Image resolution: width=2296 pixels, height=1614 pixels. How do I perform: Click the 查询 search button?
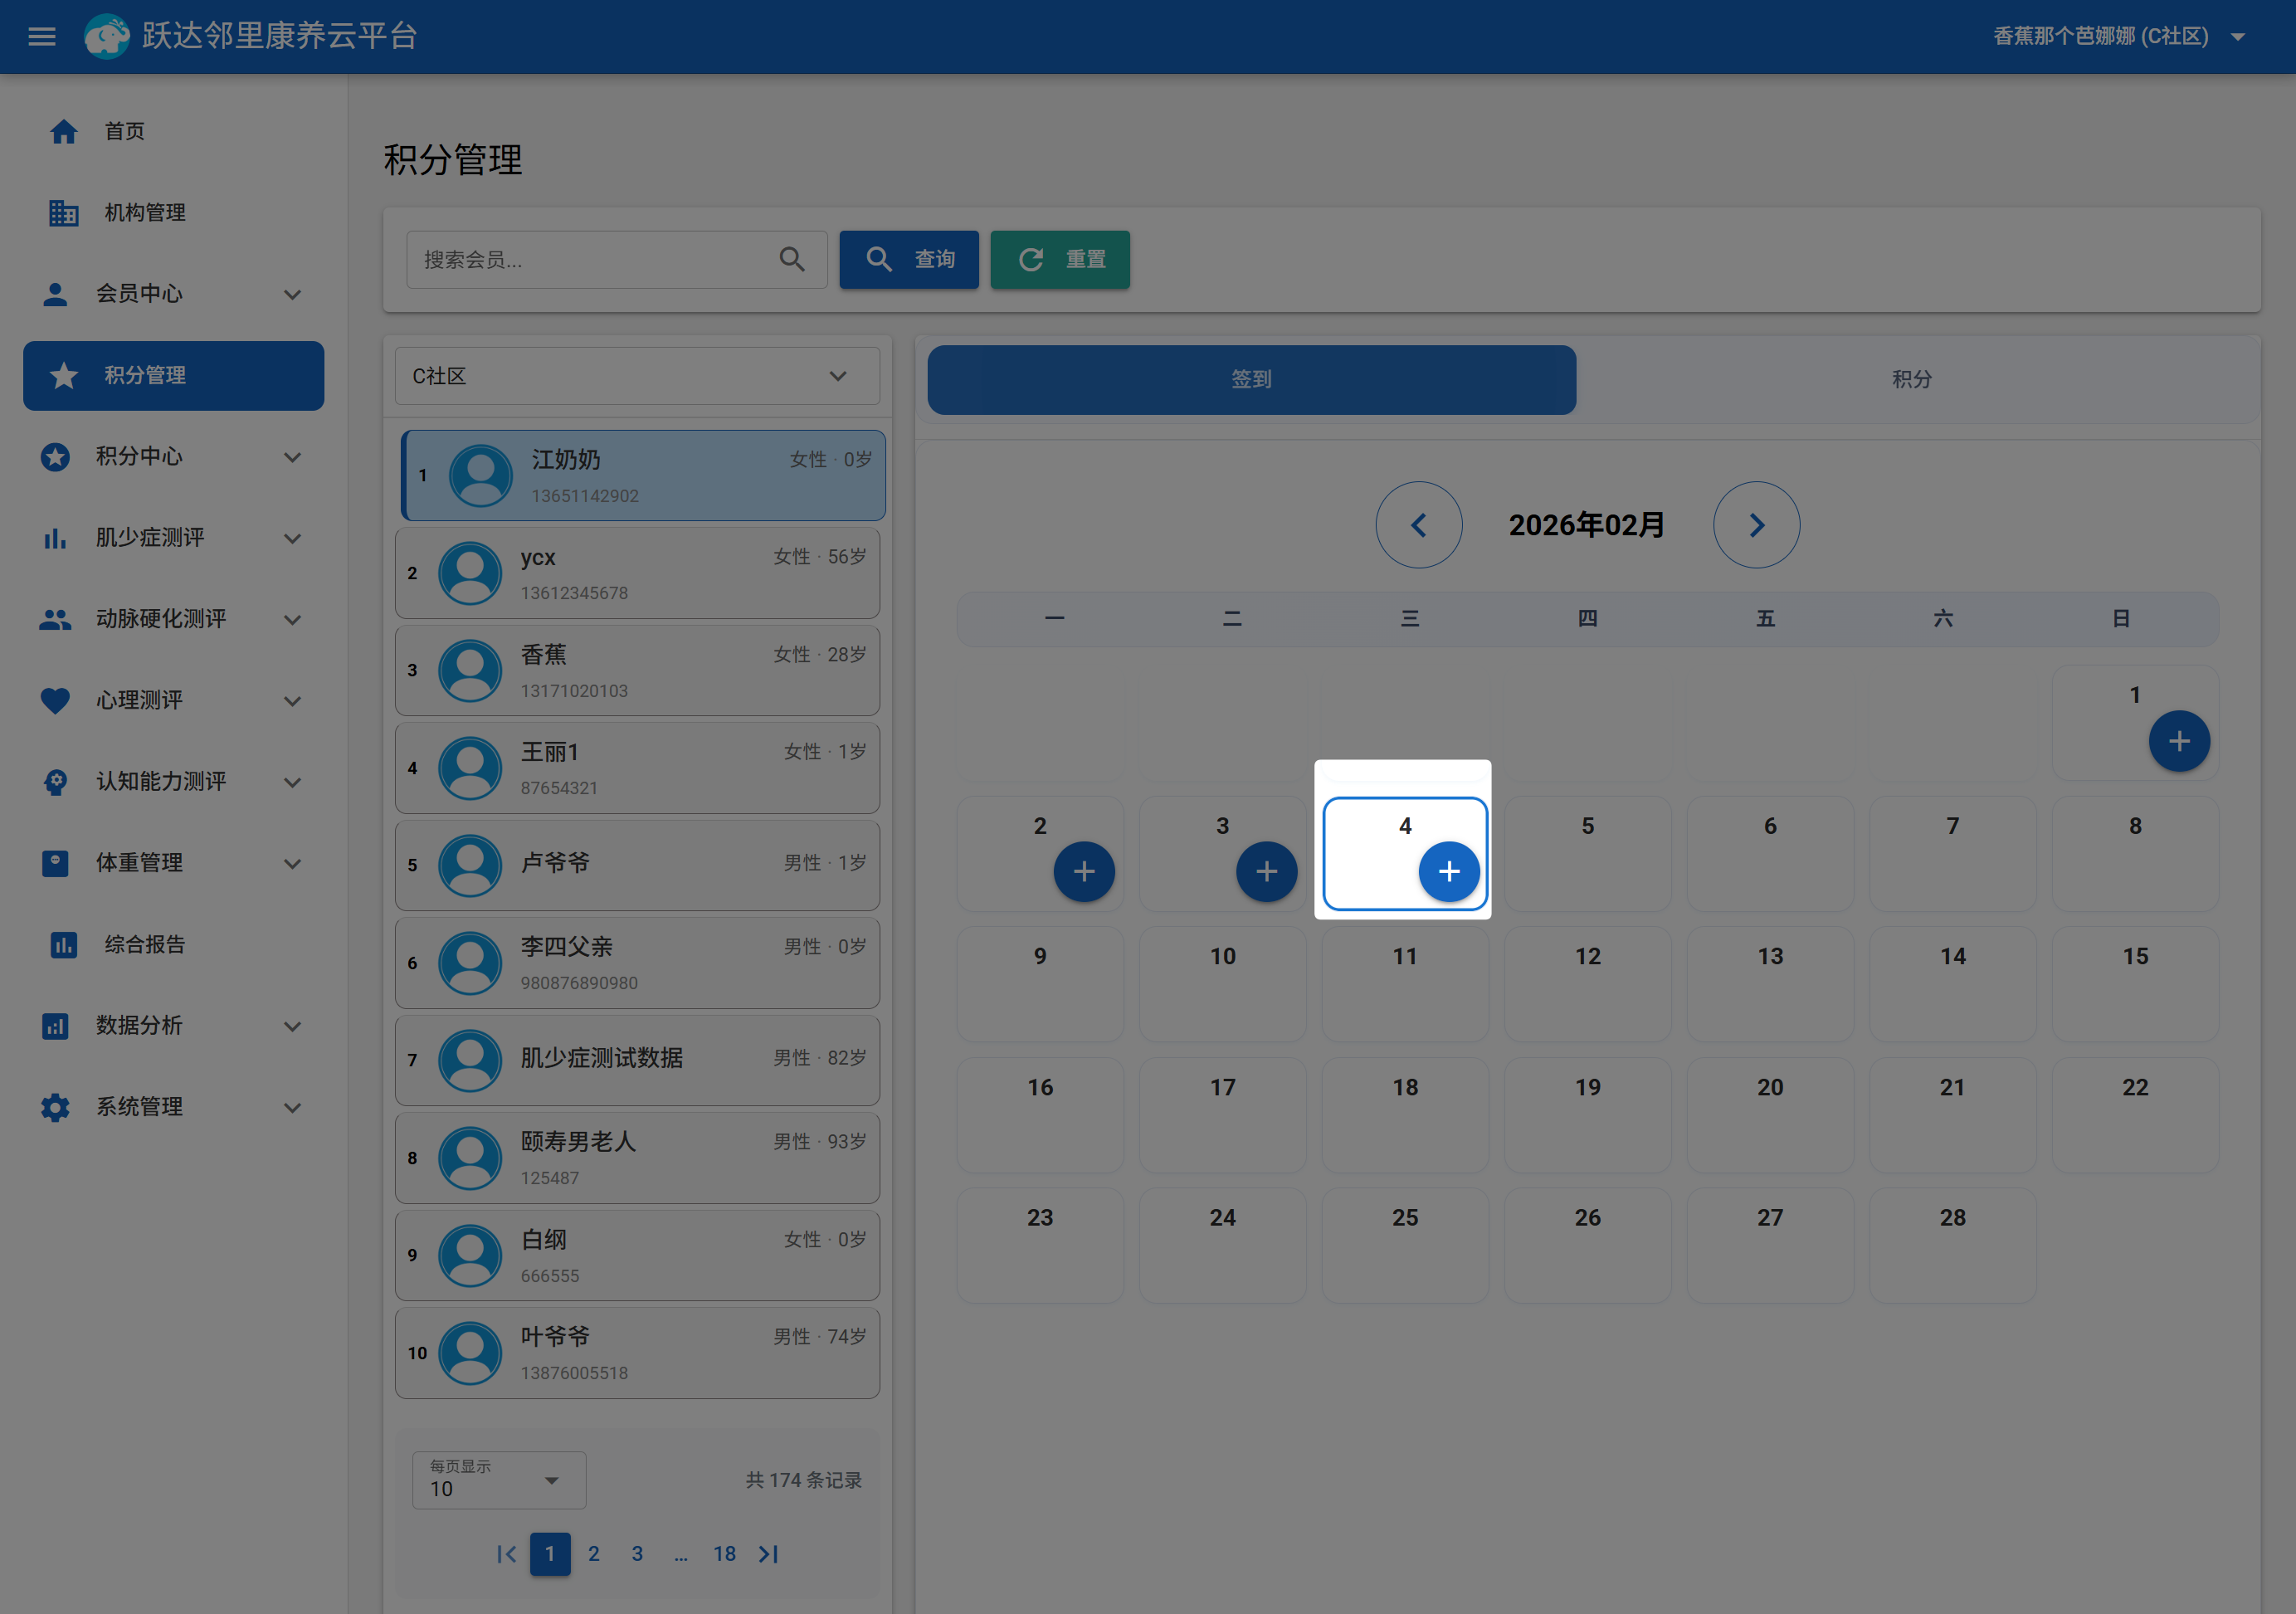coord(909,260)
